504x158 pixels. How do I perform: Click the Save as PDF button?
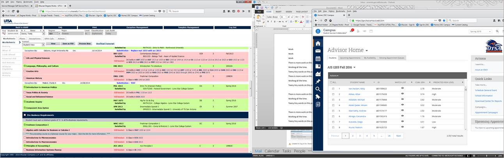coord(69,44)
